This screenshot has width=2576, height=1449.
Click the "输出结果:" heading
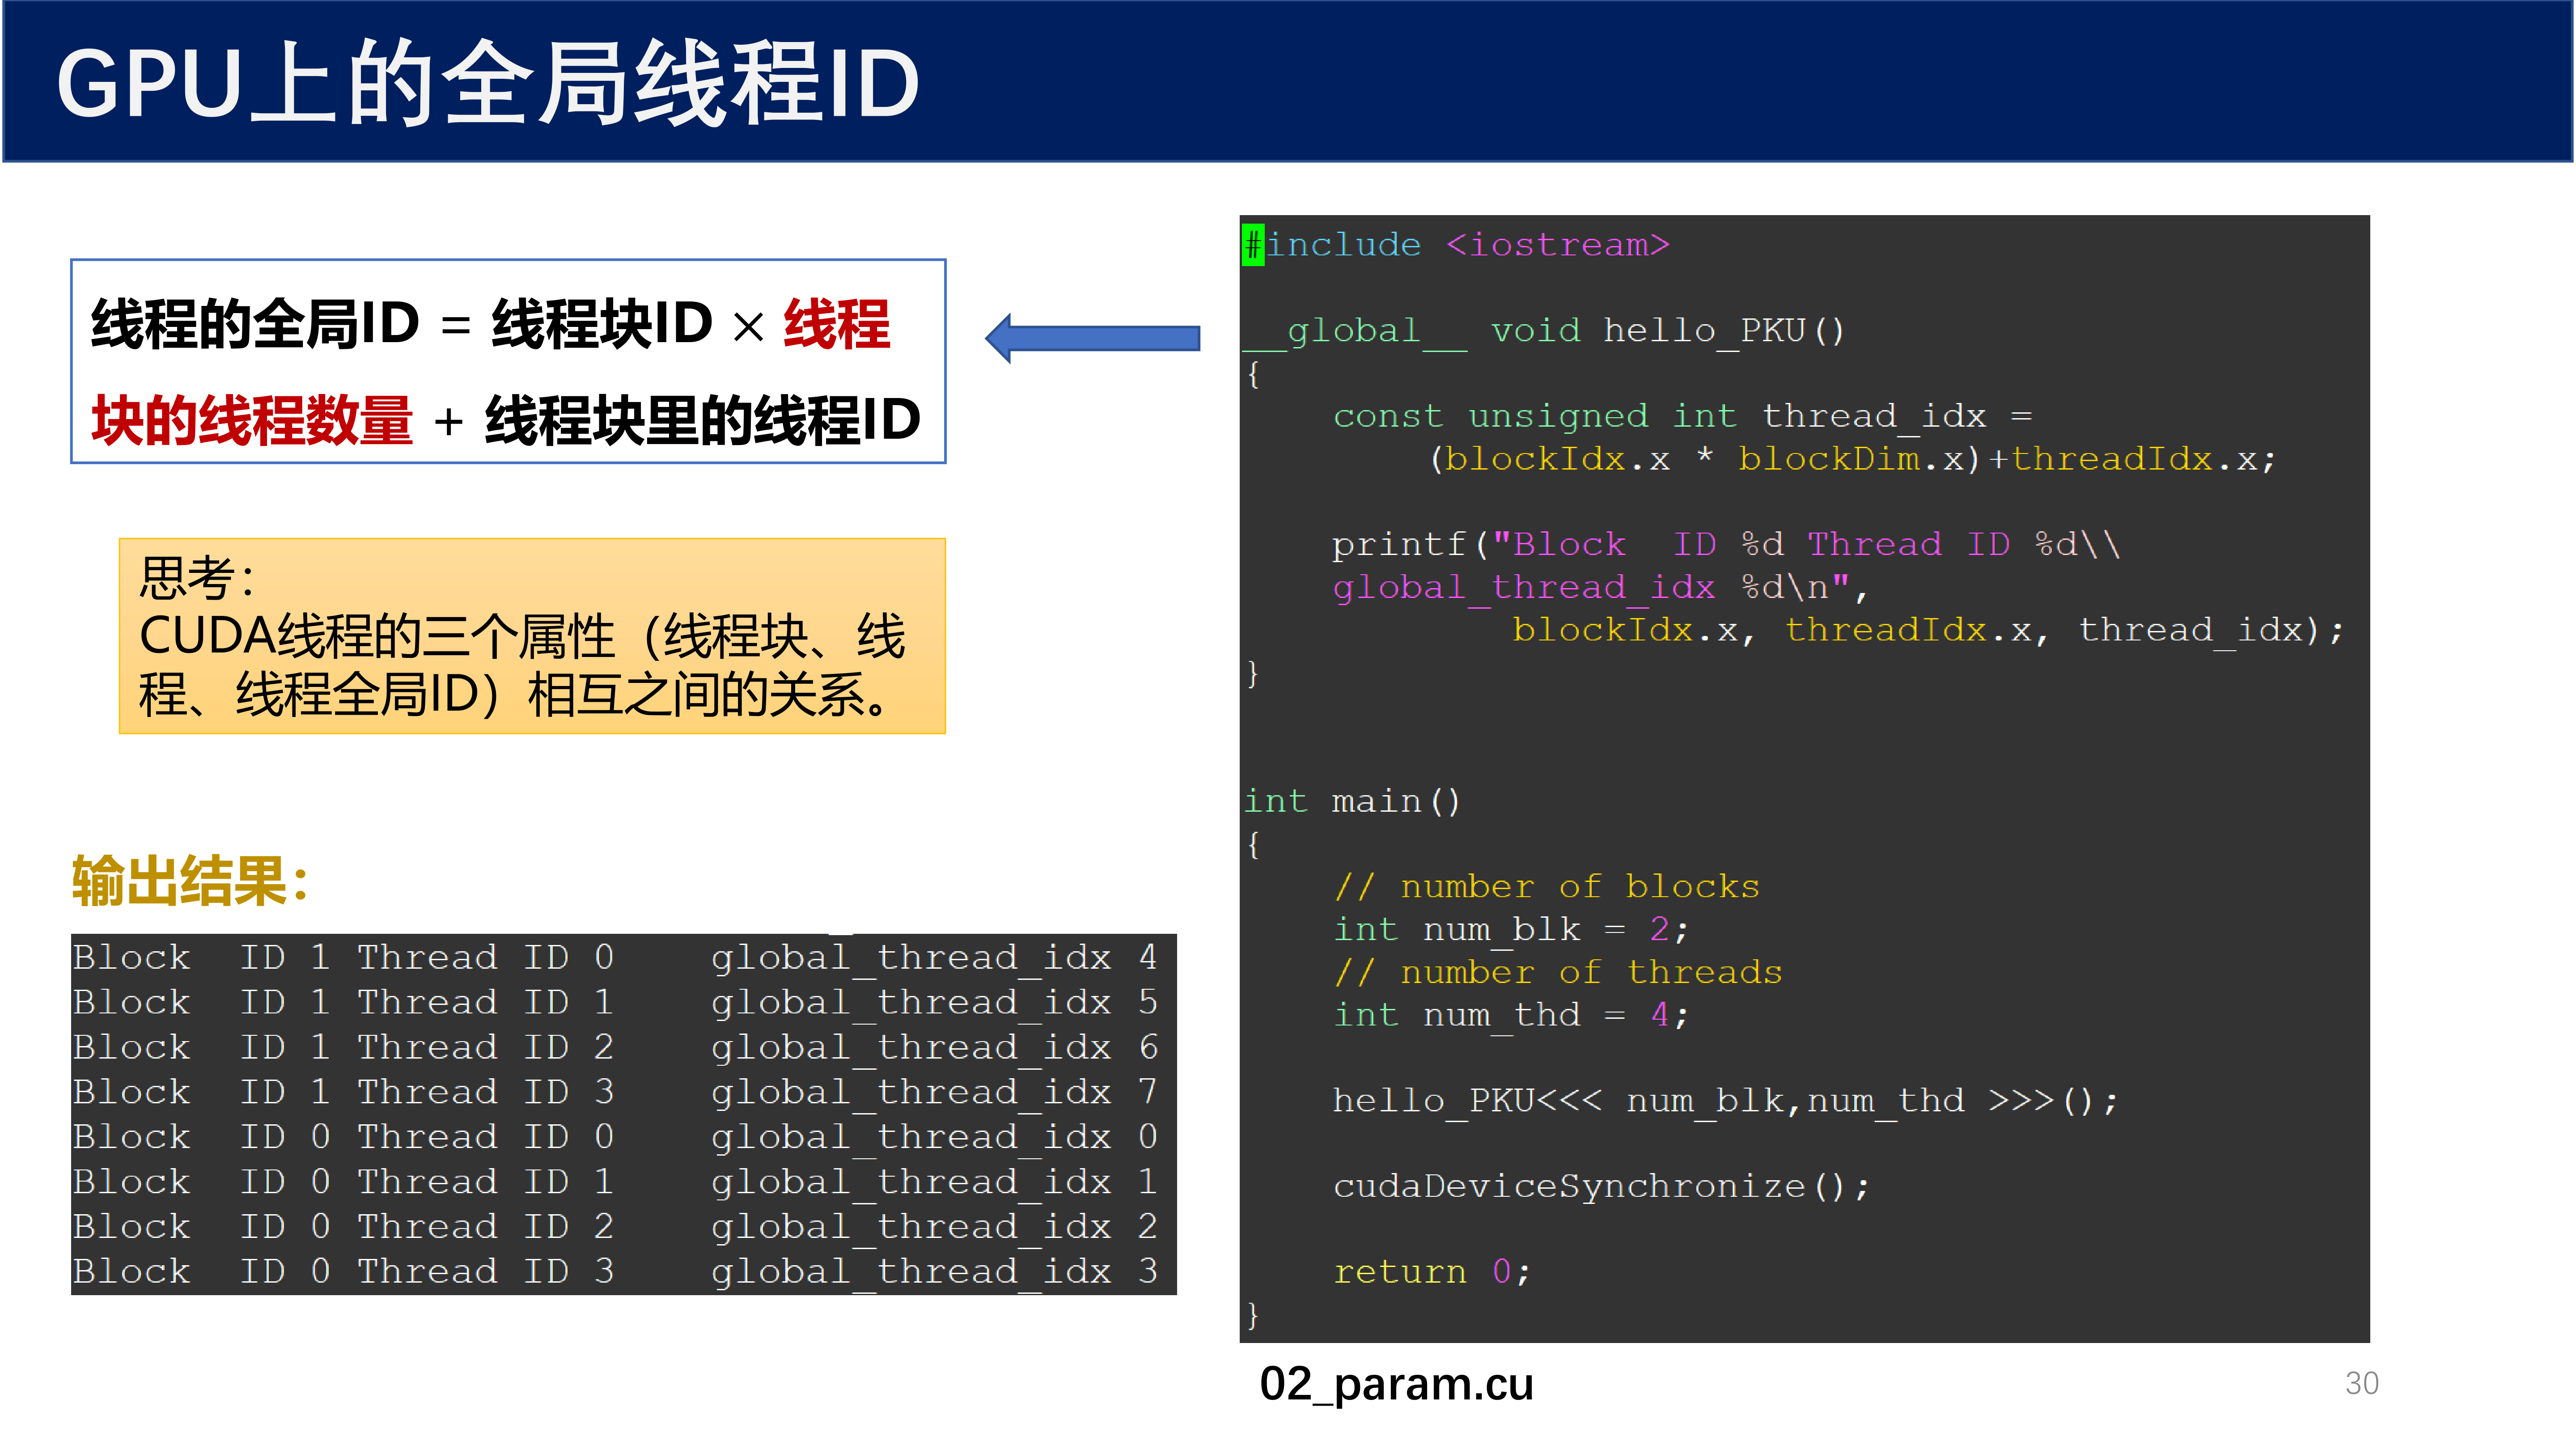tap(191, 881)
